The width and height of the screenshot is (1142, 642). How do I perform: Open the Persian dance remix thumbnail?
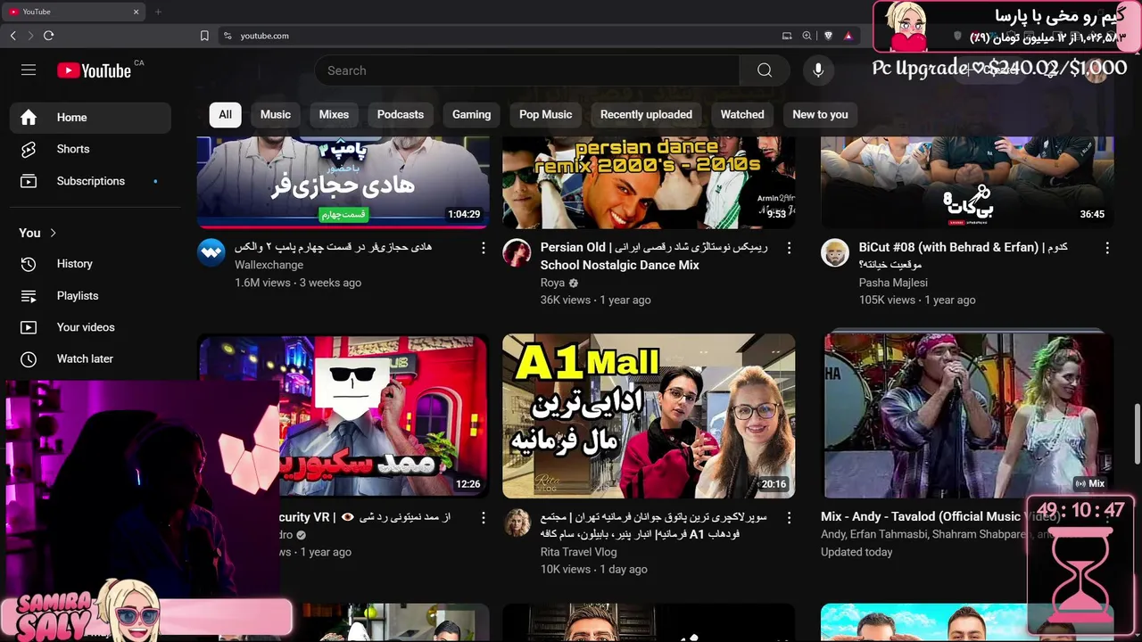coord(649,183)
